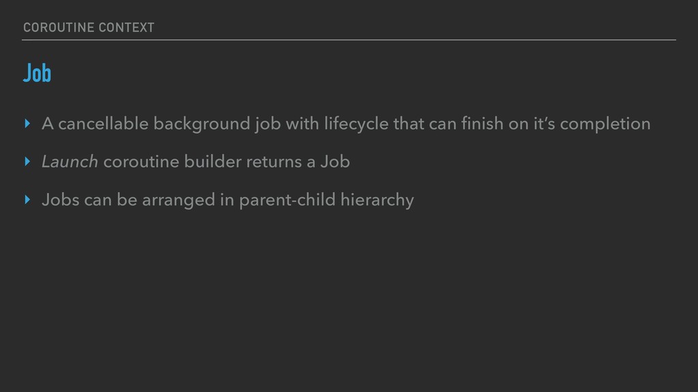Select the blue Job slide title
698x392 pixels.
click(37, 73)
